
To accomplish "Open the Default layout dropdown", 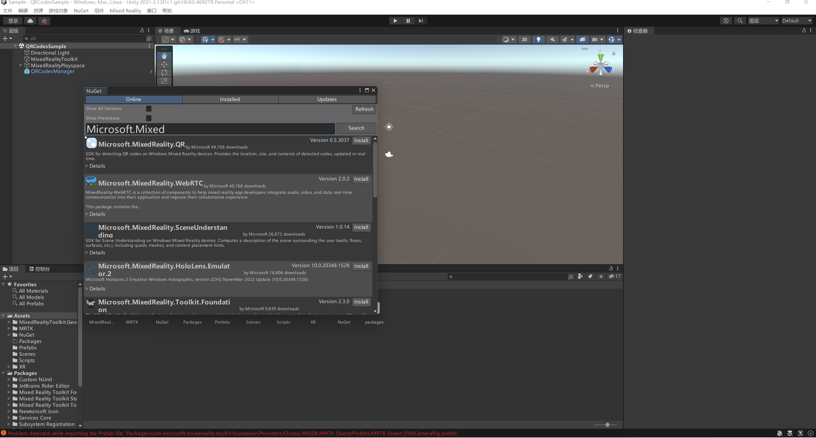I will pos(796,21).
